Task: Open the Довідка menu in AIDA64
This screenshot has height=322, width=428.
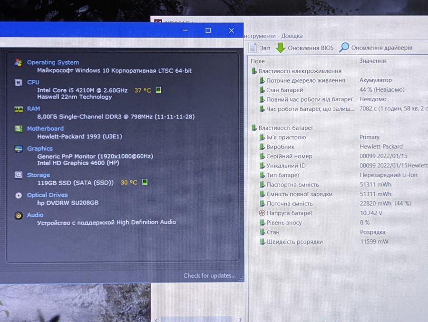Action: (x=292, y=36)
